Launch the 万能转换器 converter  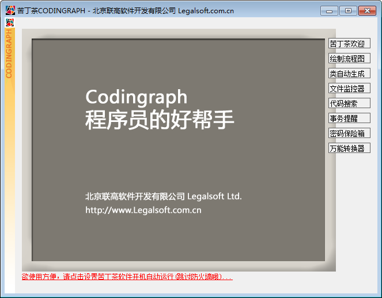(x=349, y=148)
